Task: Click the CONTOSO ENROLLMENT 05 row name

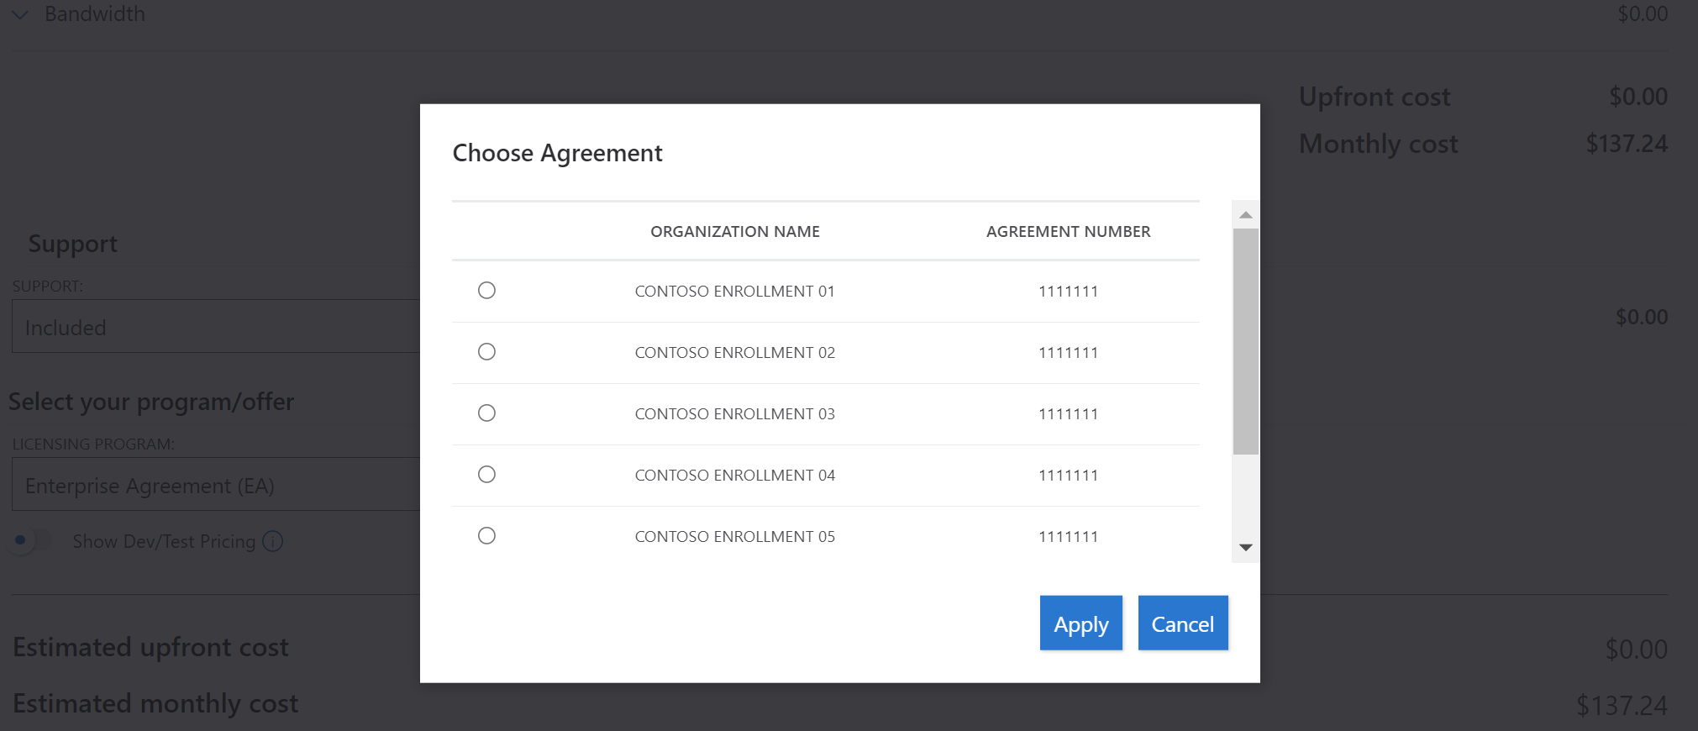Action: coord(734,537)
